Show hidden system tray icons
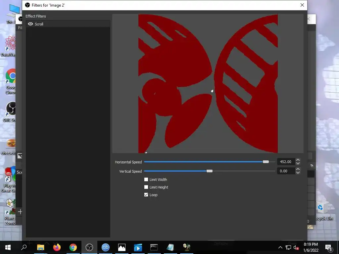Viewport: 339px width, 254px height. pyautogui.click(x=280, y=247)
